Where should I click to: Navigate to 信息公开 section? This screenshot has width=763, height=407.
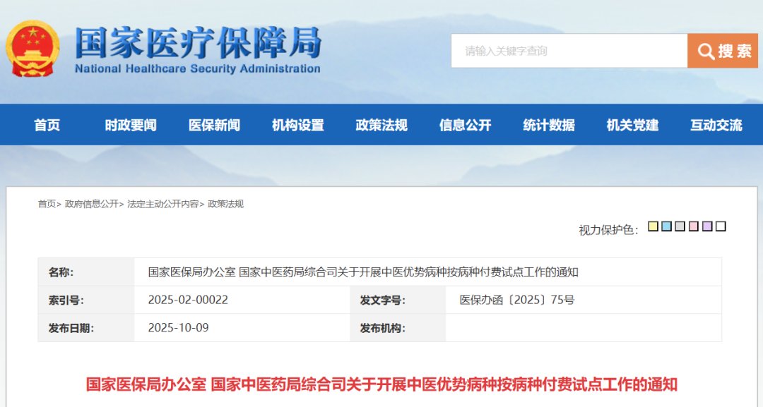[465, 126]
